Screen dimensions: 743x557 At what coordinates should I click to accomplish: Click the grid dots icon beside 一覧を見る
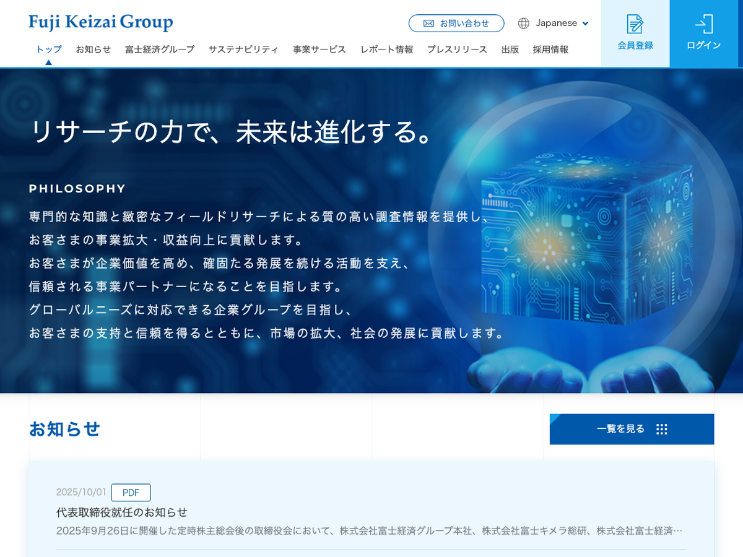(661, 430)
